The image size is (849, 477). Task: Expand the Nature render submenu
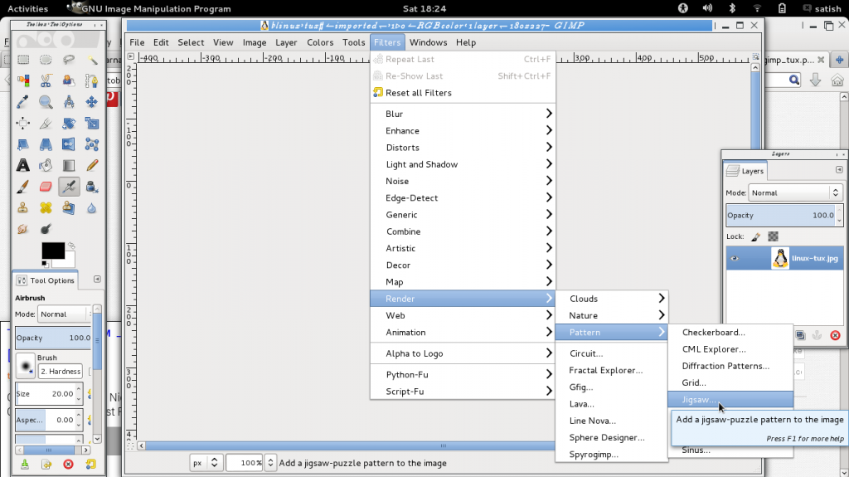click(612, 315)
